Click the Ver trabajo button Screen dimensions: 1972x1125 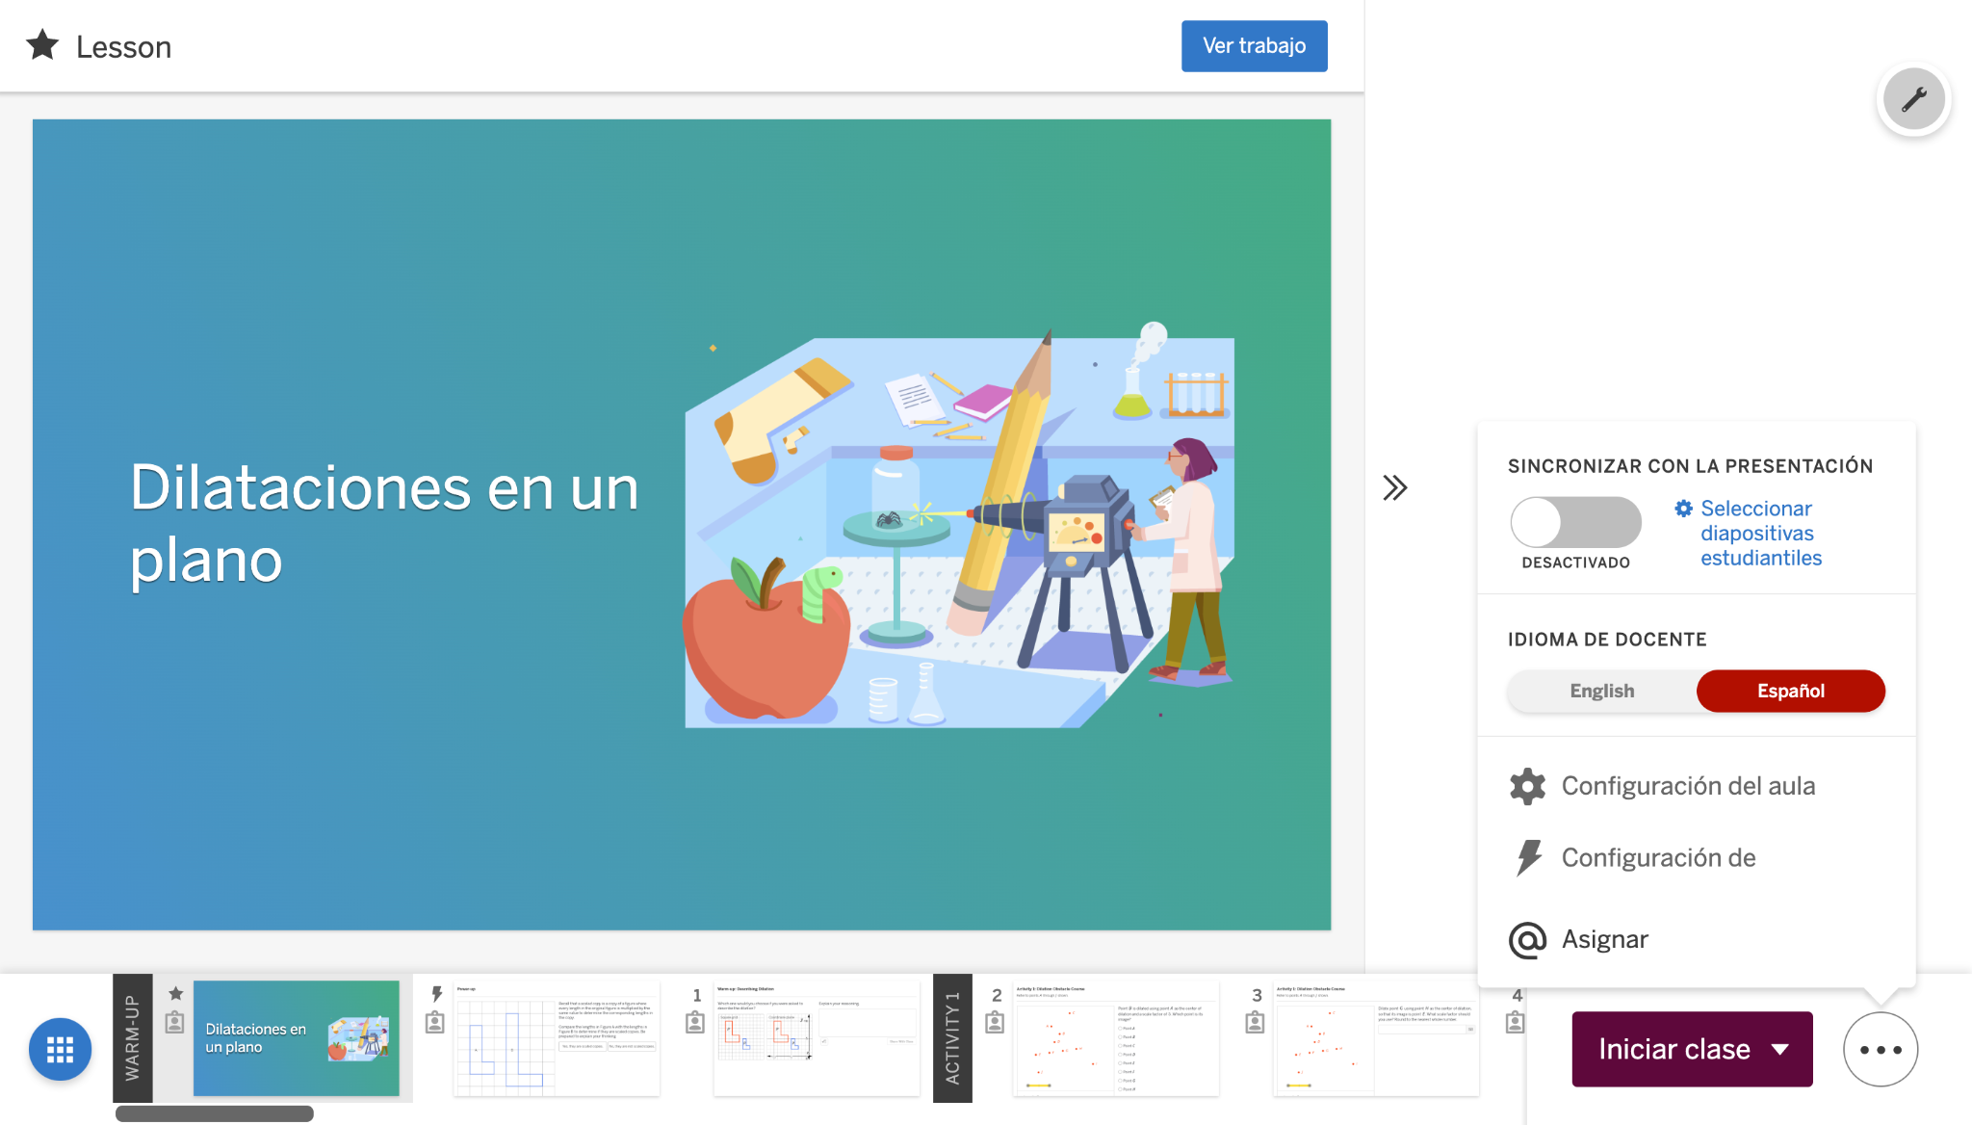point(1254,45)
